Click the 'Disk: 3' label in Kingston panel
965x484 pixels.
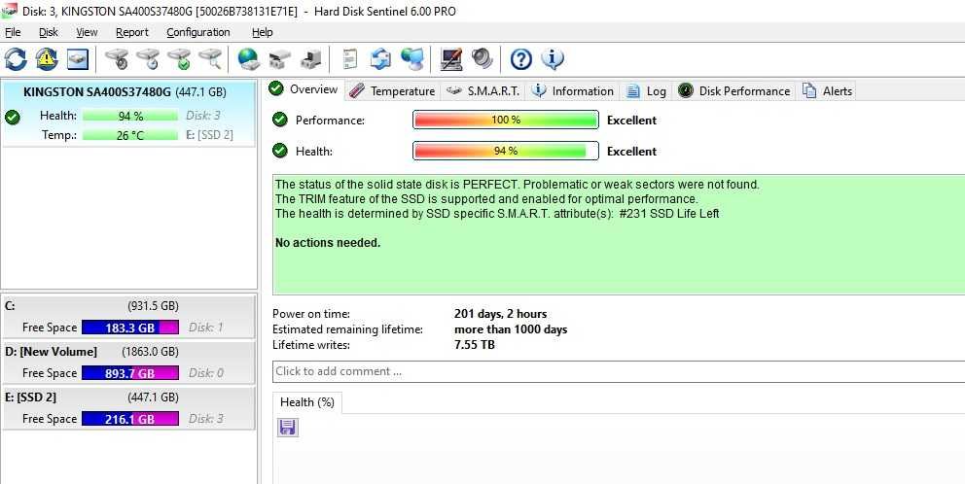click(203, 116)
